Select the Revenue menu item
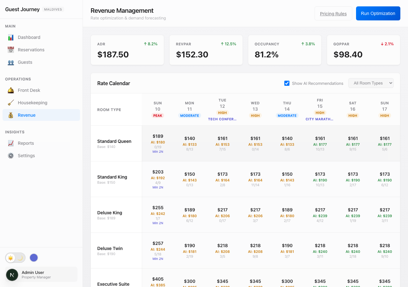Image resolution: width=408 pixels, height=287 pixels. (x=41, y=115)
